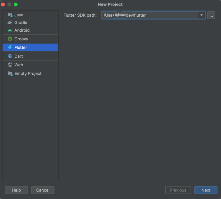Click the green zoom window button

(16, 4)
